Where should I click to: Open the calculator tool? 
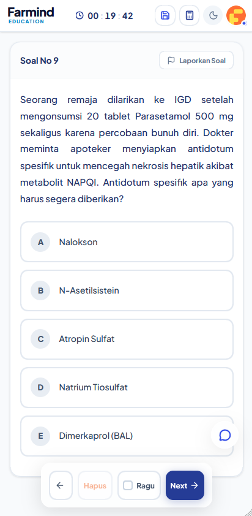189,15
